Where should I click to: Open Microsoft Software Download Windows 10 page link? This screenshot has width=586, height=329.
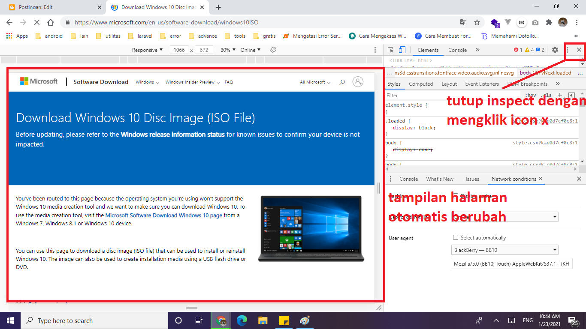[x=164, y=215]
